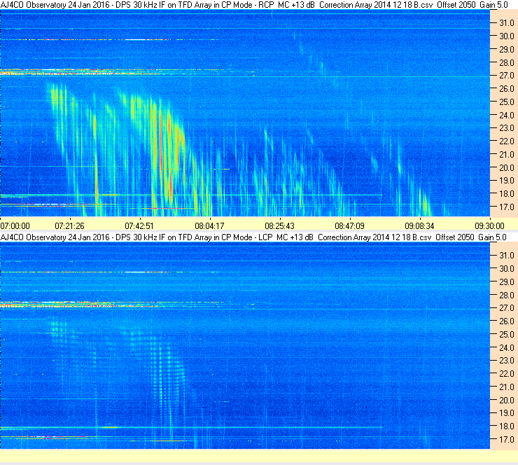Viewport: 518px width, 465px height.
Task: Select 26.0 frequency label on RCP chart
Action: [507, 89]
